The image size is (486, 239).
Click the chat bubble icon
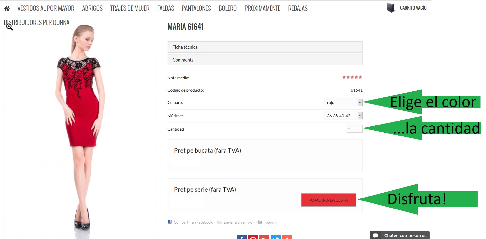[375, 235]
